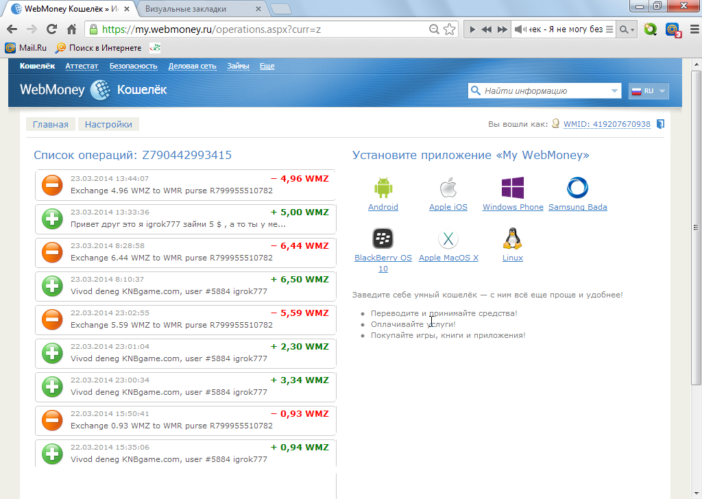Expand the search field dropdown arrow
The image size is (702, 499).
(614, 91)
